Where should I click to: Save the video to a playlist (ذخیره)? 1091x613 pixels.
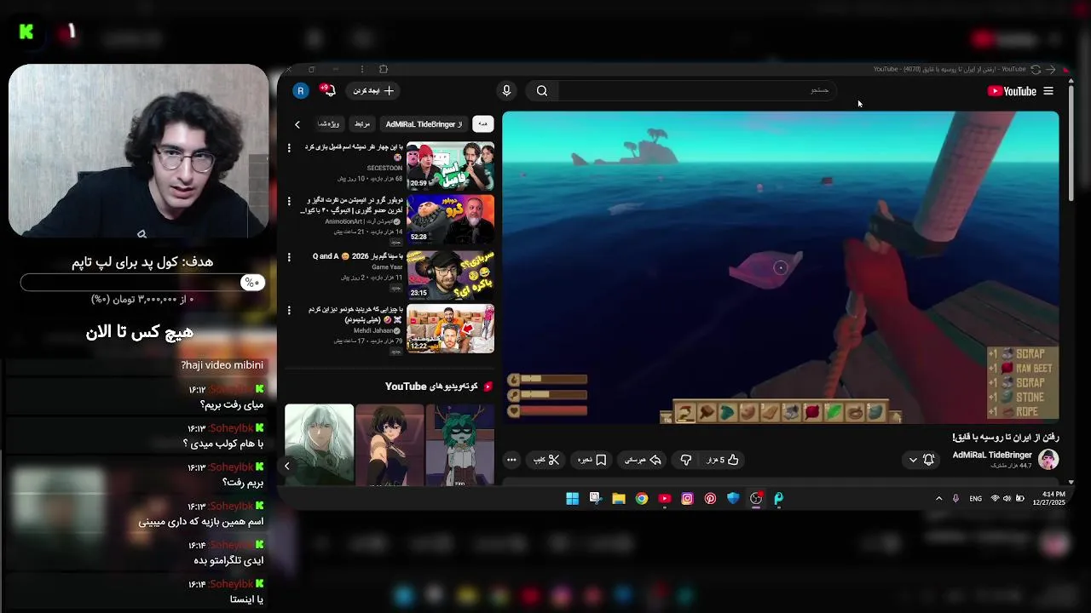tap(592, 460)
